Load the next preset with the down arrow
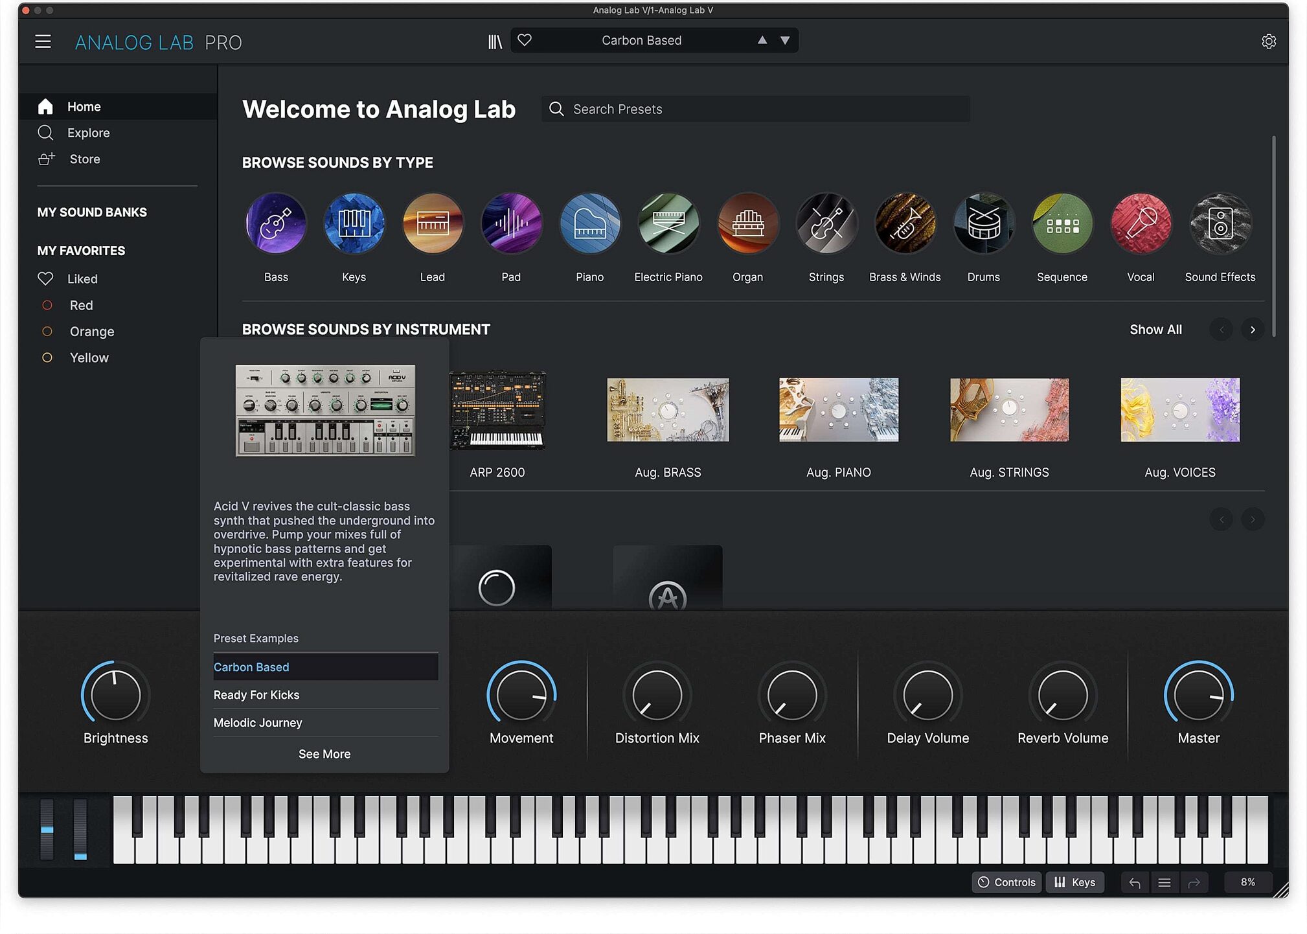Viewport: 1307px width, 934px height. (x=785, y=40)
